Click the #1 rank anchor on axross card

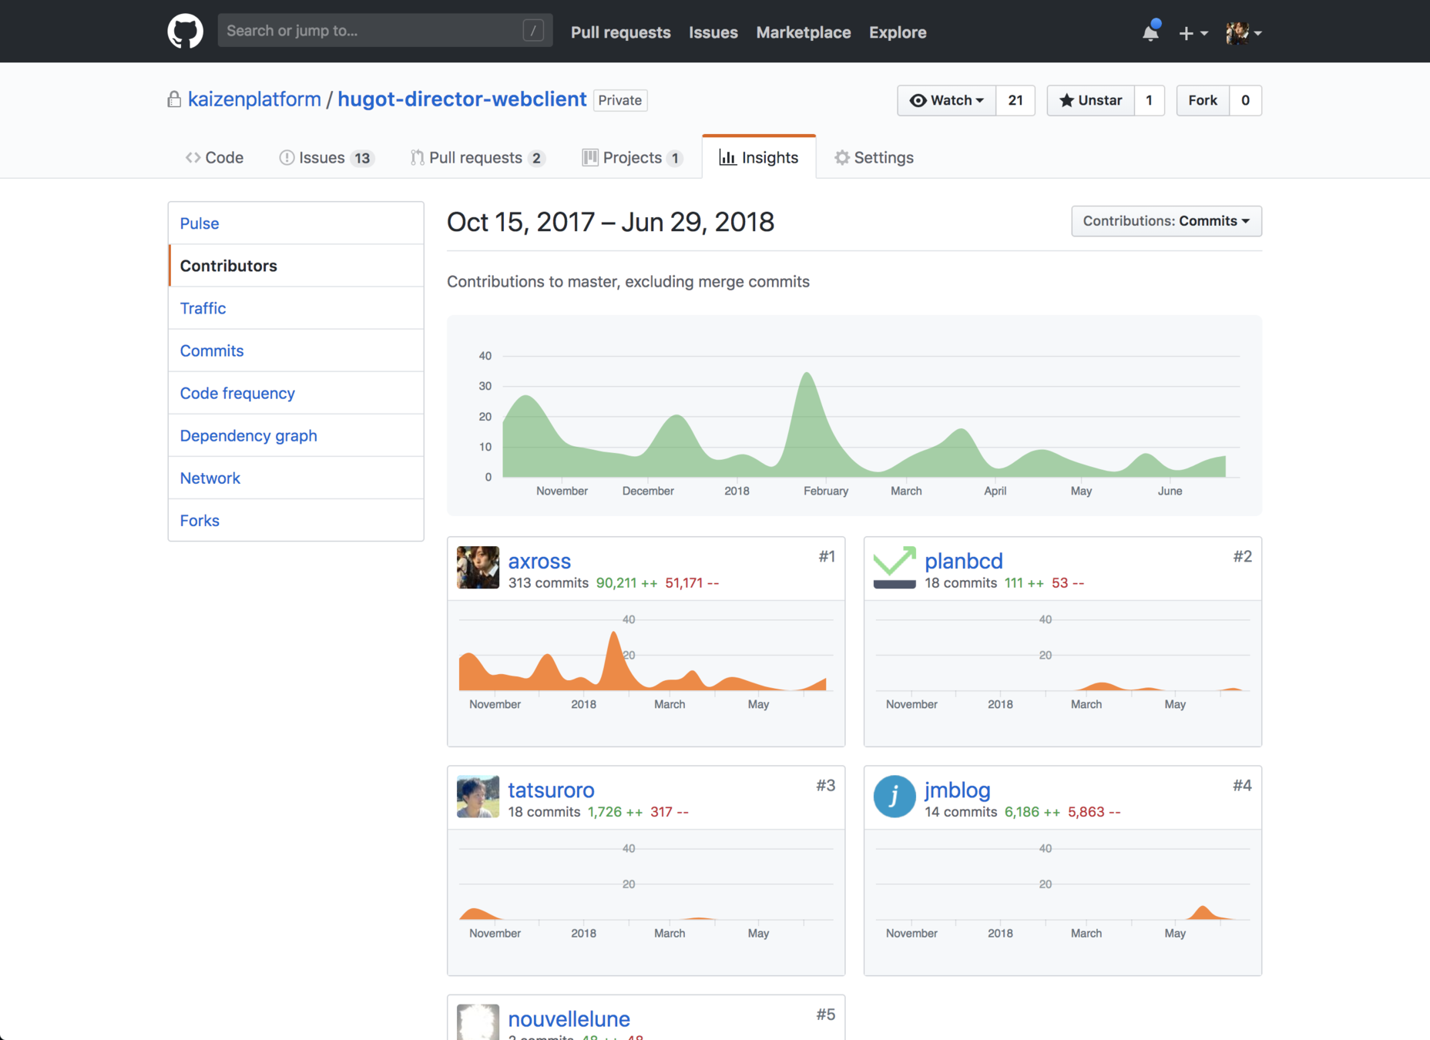click(827, 556)
